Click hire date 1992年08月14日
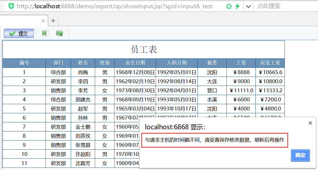This screenshot has height=170, width=318. (x=177, y=81)
